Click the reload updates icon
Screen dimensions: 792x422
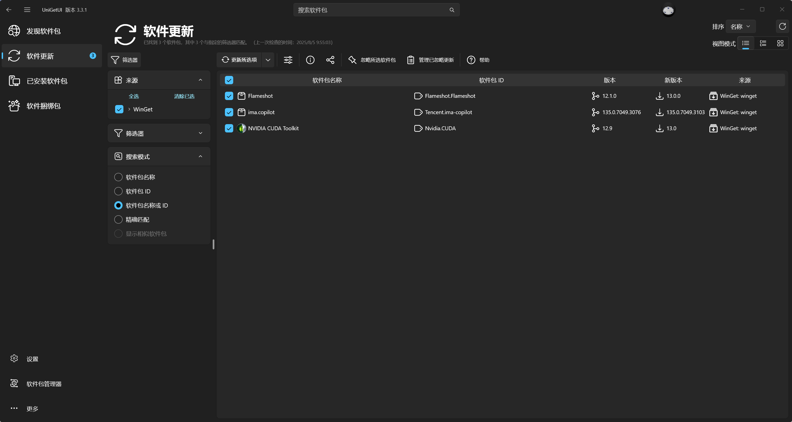[782, 26]
